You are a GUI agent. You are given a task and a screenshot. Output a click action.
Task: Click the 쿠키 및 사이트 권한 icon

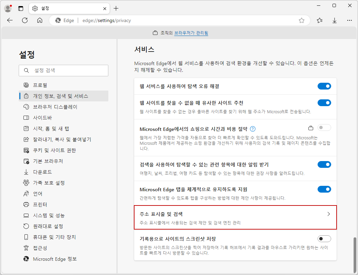[x=26, y=150]
